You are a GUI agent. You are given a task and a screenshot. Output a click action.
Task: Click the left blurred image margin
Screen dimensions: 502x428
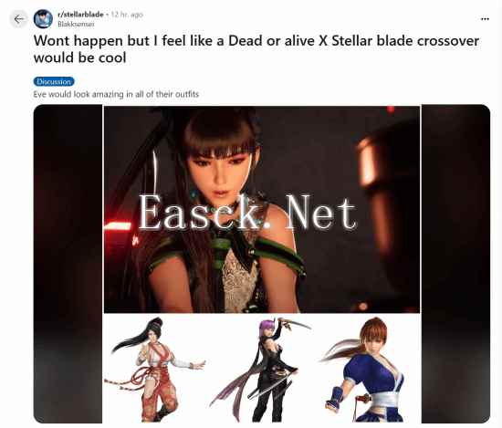(68, 264)
